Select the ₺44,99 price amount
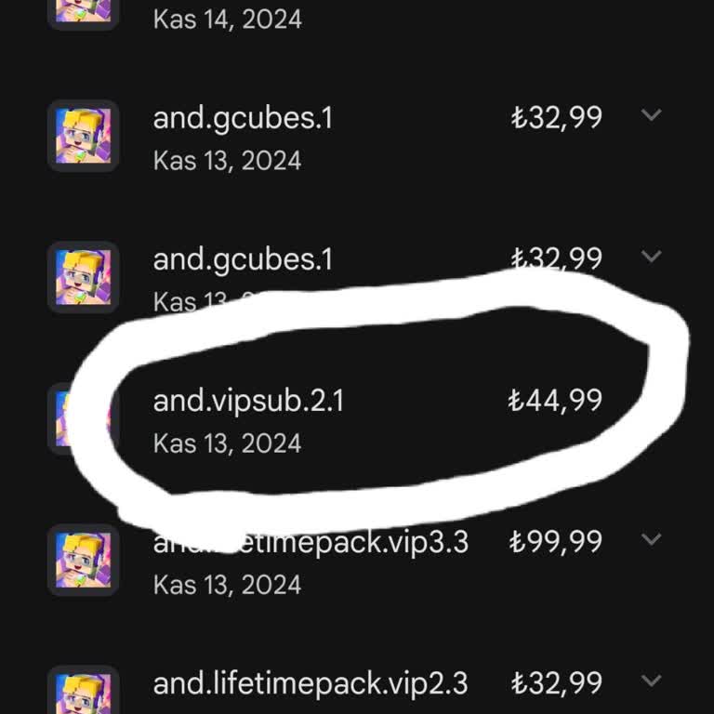This screenshot has width=714, height=714. pos(555,401)
